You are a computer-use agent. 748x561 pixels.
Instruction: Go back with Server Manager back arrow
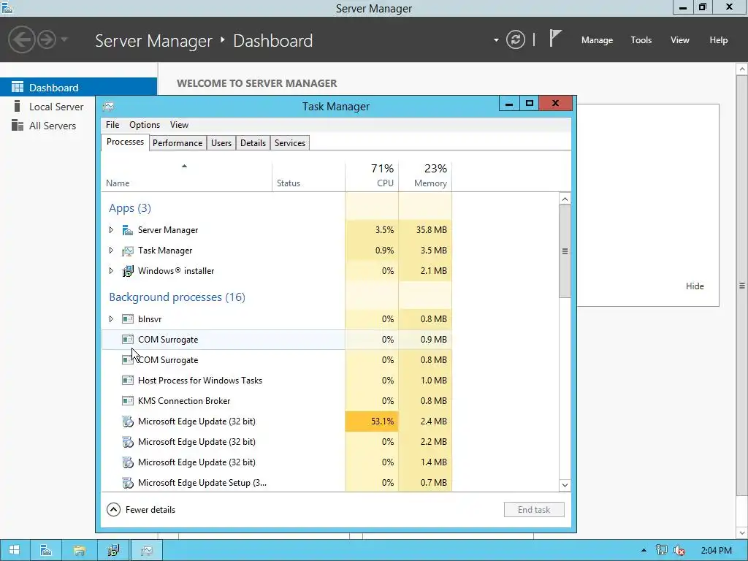tap(21, 39)
